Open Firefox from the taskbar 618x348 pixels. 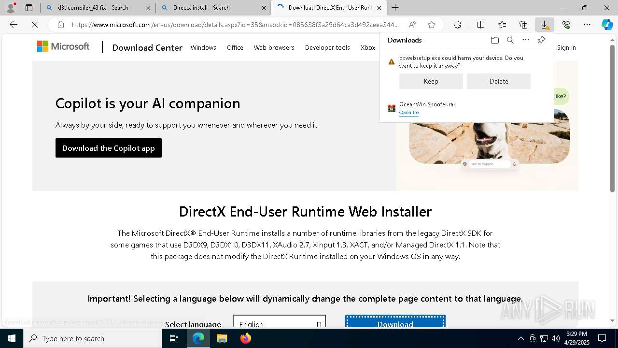[245, 338]
